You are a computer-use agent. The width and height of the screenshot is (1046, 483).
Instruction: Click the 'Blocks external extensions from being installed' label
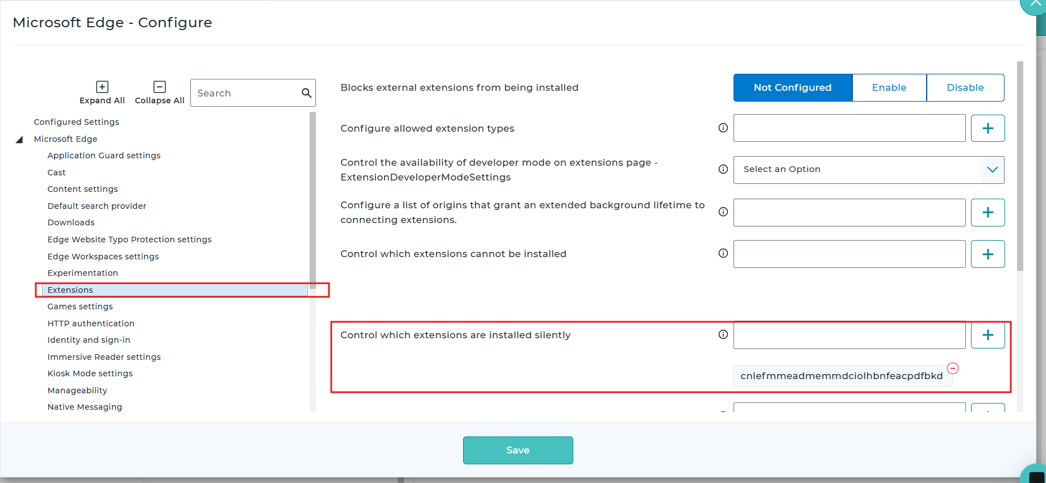pos(459,87)
